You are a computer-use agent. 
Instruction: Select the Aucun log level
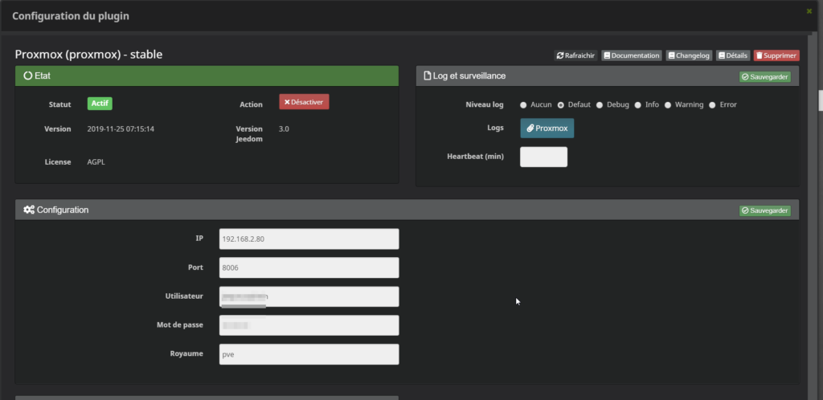point(523,105)
